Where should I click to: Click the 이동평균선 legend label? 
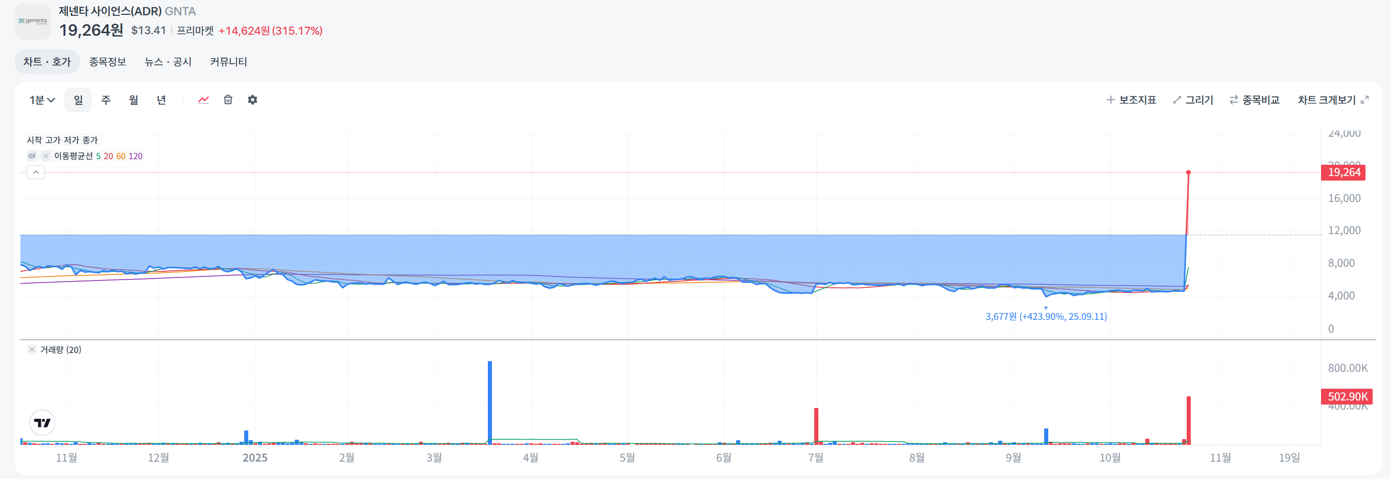coord(74,156)
